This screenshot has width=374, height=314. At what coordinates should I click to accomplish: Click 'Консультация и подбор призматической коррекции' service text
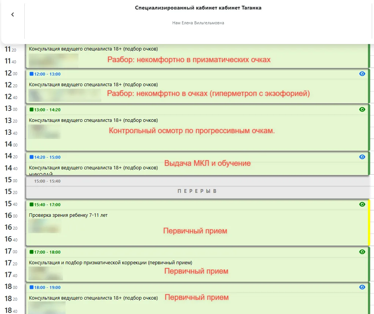[110, 263]
